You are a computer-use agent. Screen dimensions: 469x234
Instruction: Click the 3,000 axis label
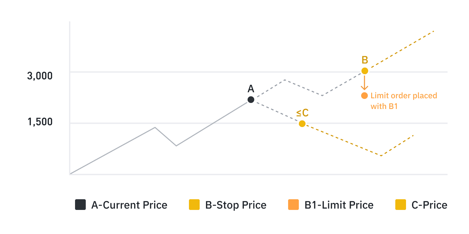click(x=40, y=76)
